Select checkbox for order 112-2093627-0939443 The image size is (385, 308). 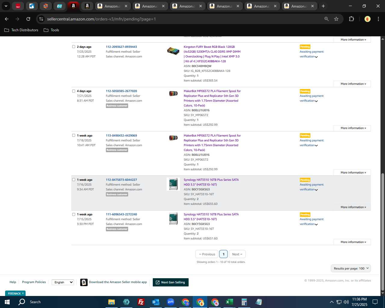click(x=73, y=47)
